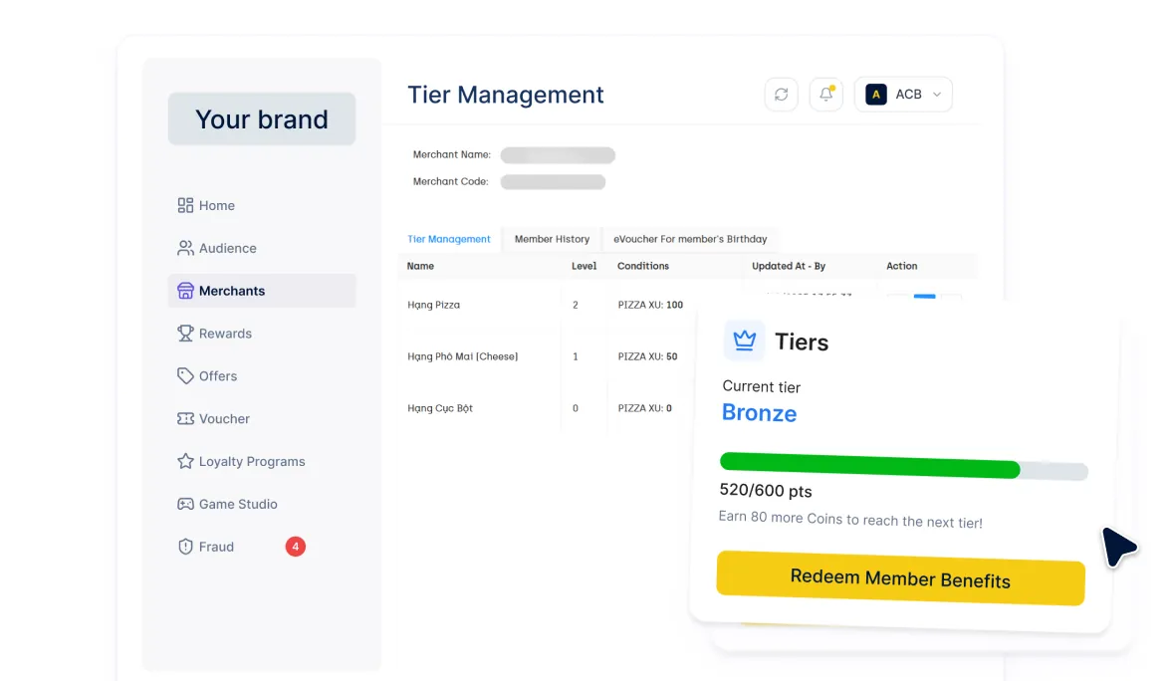Image resolution: width=1171 pixels, height=681 pixels.
Task: Click the Name column header
Action: click(x=420, y=266)
